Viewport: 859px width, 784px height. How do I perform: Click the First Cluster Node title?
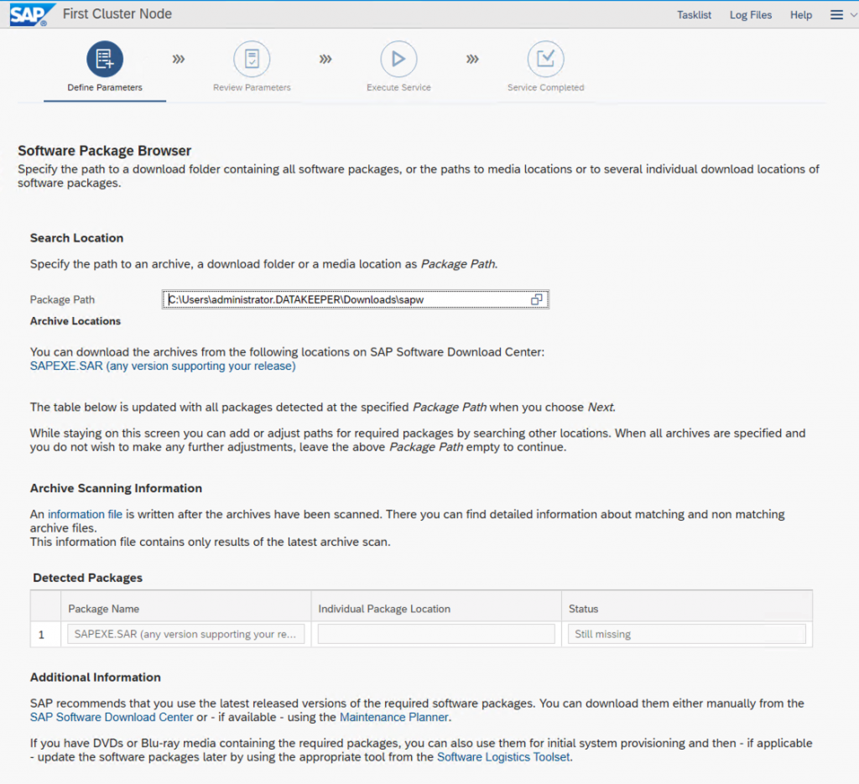coord(117,14)
